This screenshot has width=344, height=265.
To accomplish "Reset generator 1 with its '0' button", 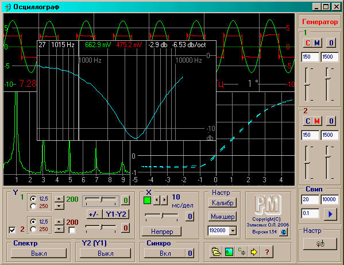I will pos(331,43).
